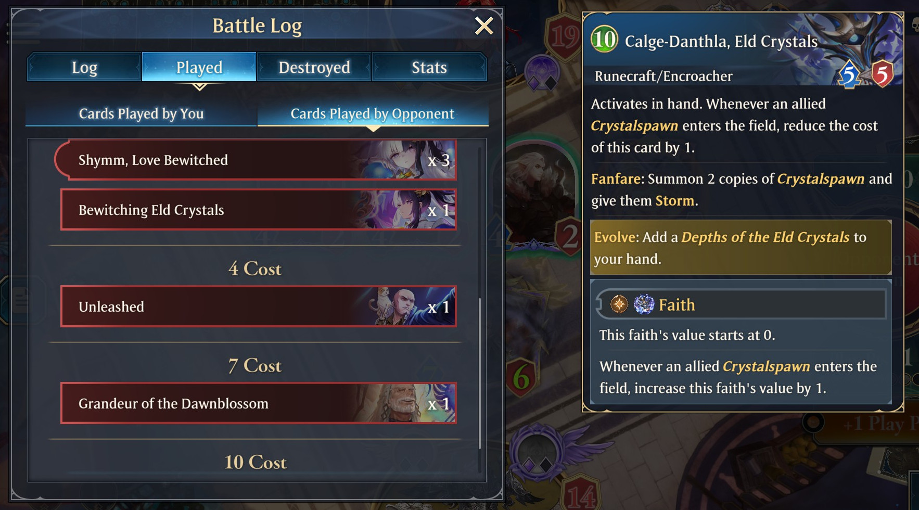Select Shymm, Love Bewitched card entry

coord(256,160)
